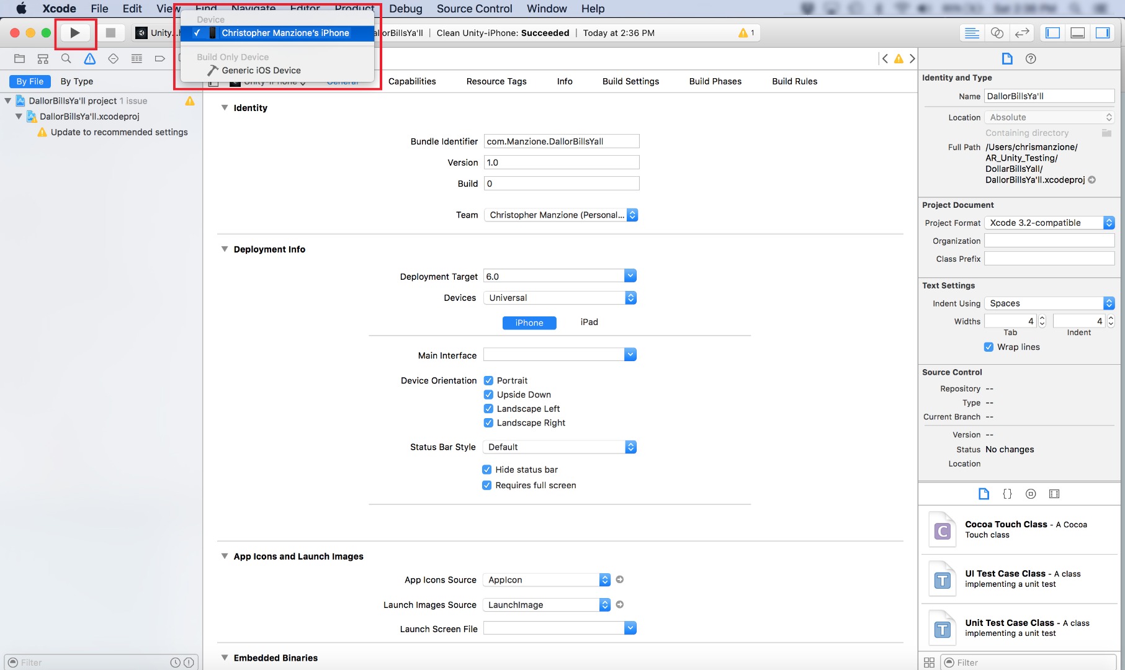Open the Source Control menu

(x=475, y=9)
